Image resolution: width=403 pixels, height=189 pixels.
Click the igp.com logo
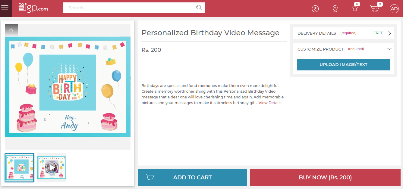pos(33,8)
